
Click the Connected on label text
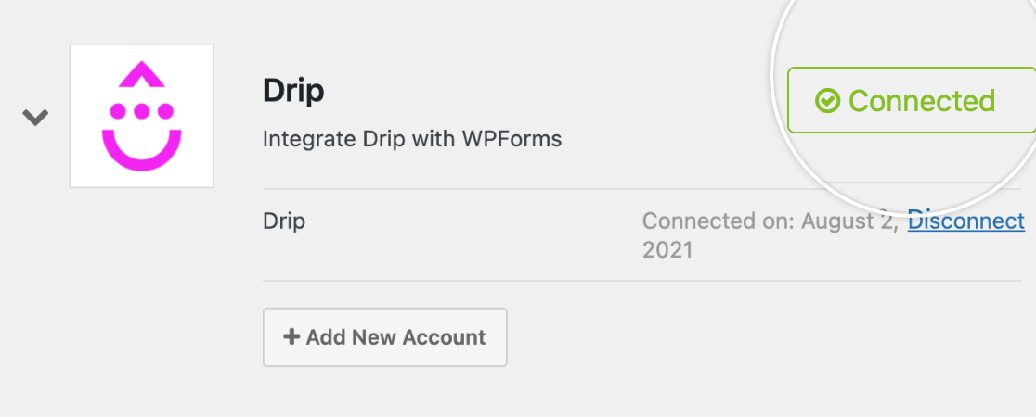pos(719,221)
